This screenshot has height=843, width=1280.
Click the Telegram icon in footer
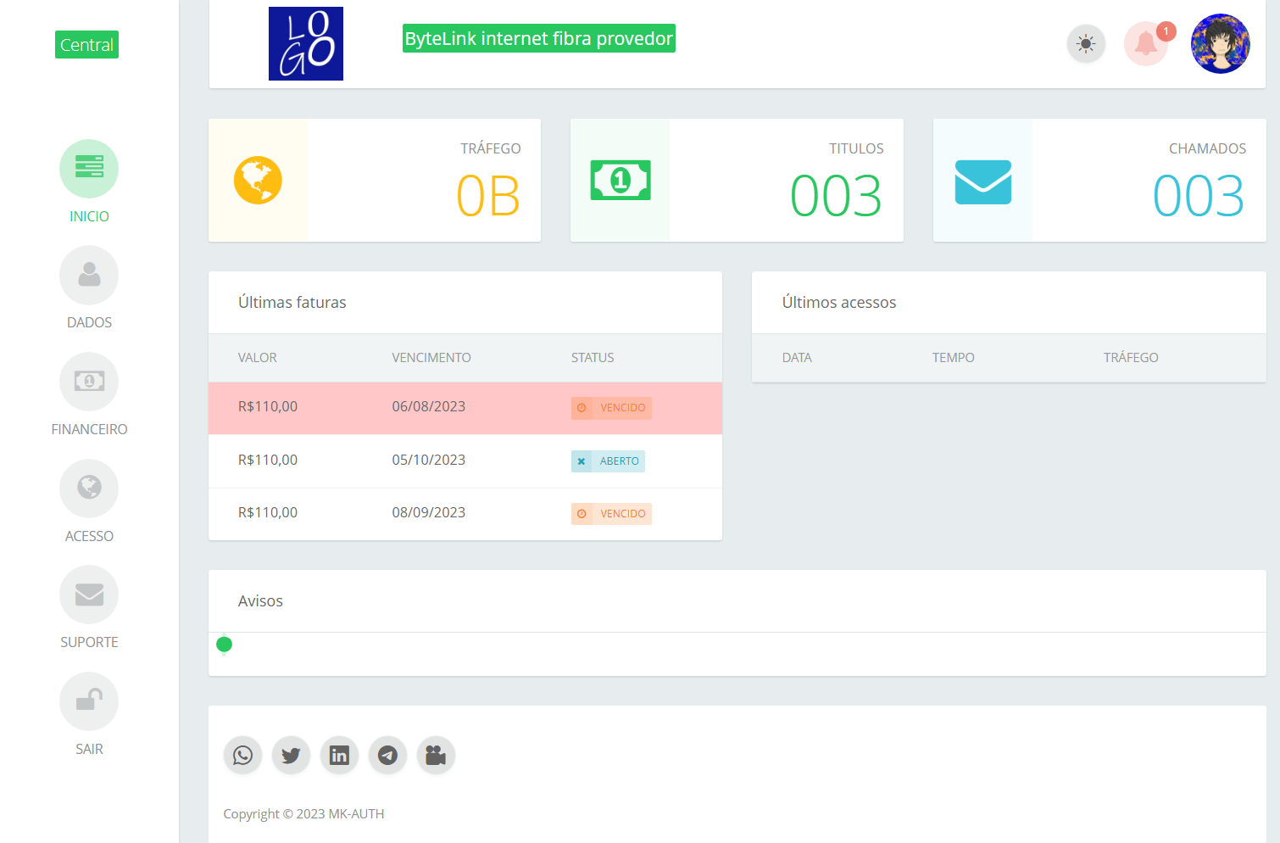click(x=387, y=755)
